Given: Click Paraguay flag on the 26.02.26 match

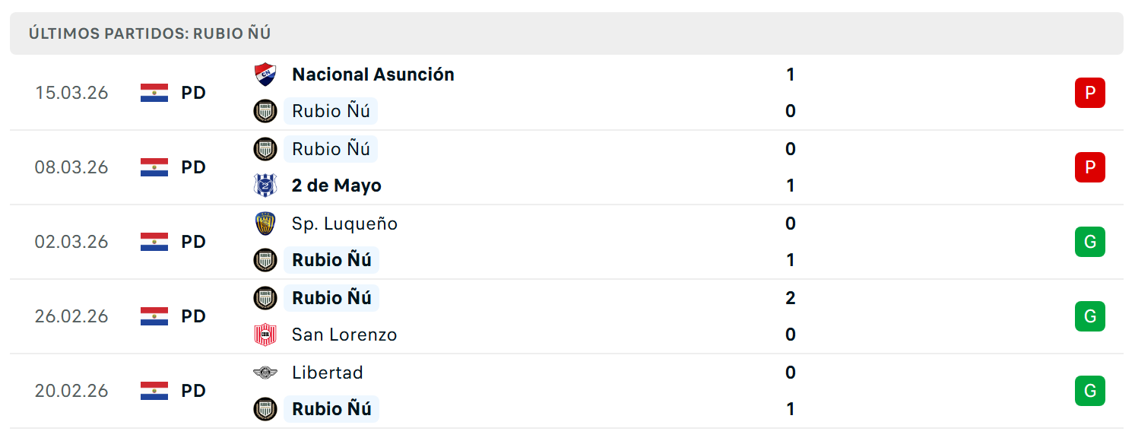Looking at the screenshot, I should tap(154, 316).
